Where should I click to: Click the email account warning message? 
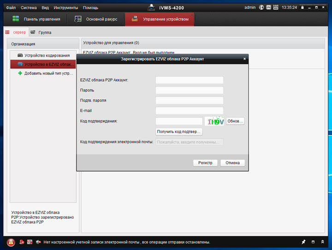tap(127, 242)
